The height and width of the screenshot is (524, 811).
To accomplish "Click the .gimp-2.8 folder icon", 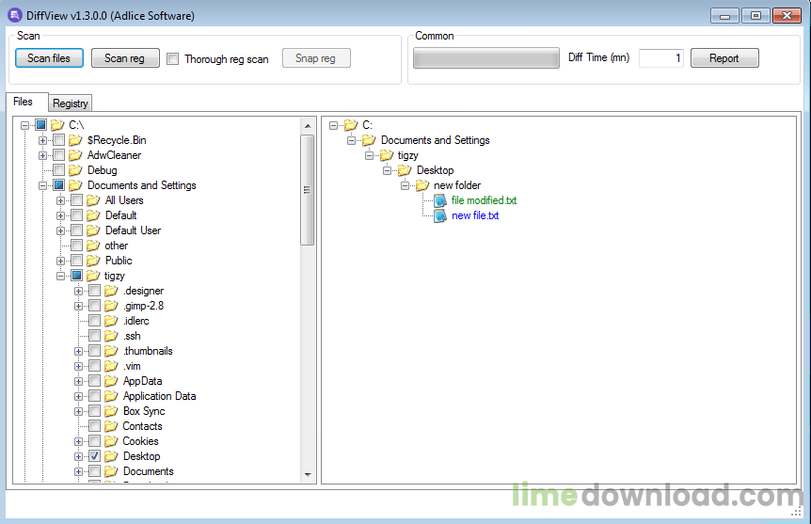I will [111, 306].
